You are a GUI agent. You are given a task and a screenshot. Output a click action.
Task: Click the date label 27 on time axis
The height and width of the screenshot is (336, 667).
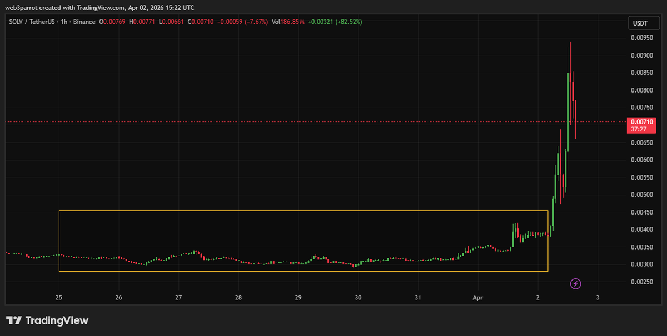pos(178,297)
